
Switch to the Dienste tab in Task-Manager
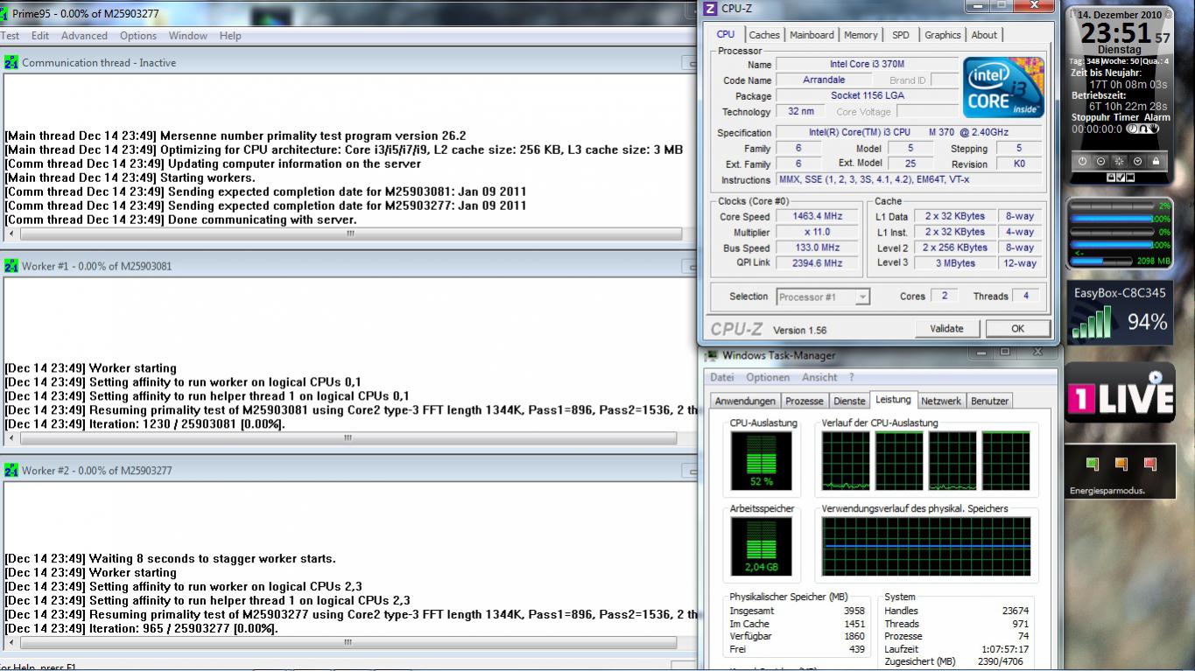849,401
